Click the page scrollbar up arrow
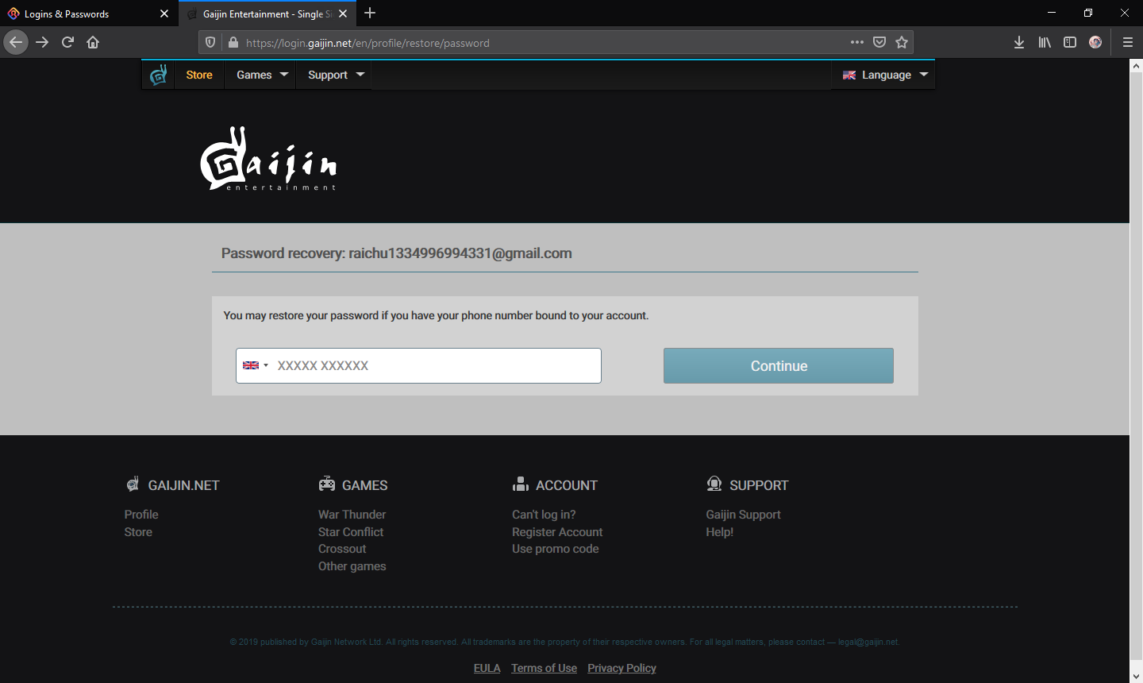Screen dimensions: 1143x683 (x=1136, y=66)
